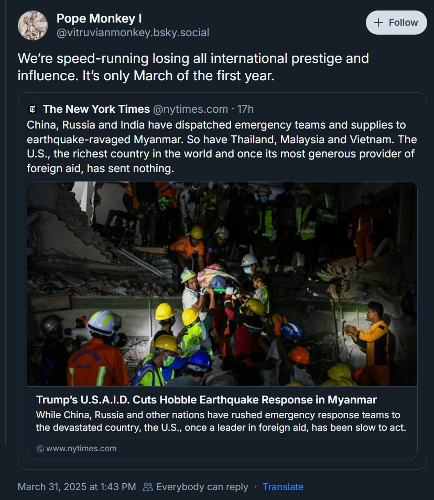The image size is (434, 500).
Task: Follow Pope Monkey I
Action: click(396, 23)
